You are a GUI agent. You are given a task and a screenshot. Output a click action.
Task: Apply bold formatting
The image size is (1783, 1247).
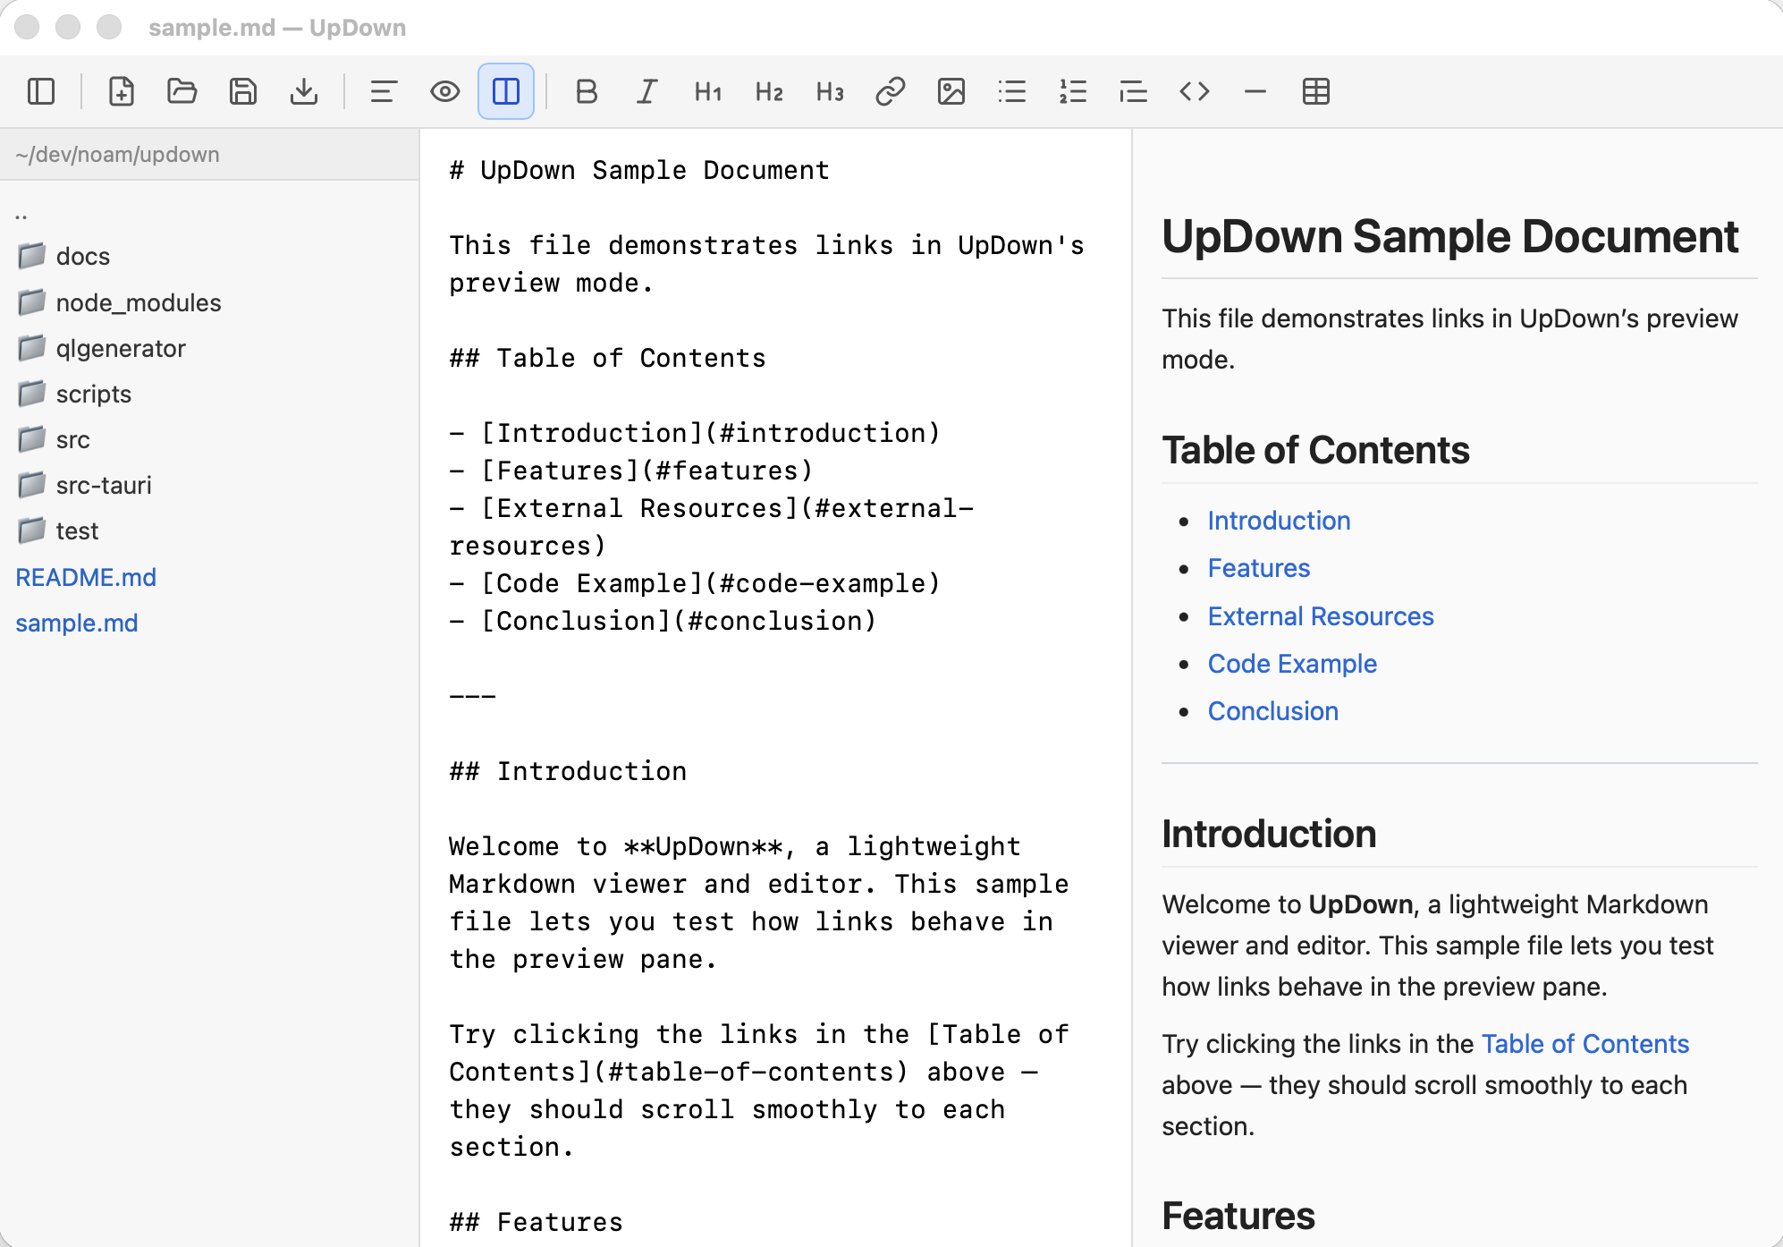[x=587, y=91]
